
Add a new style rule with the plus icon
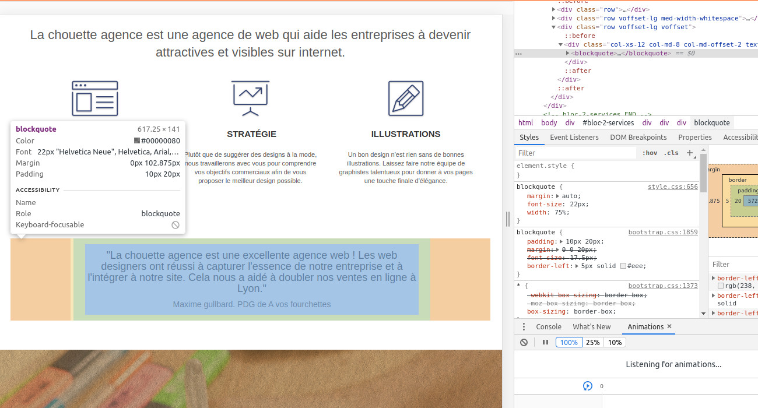pyautogui.click(x=690, y=153)
